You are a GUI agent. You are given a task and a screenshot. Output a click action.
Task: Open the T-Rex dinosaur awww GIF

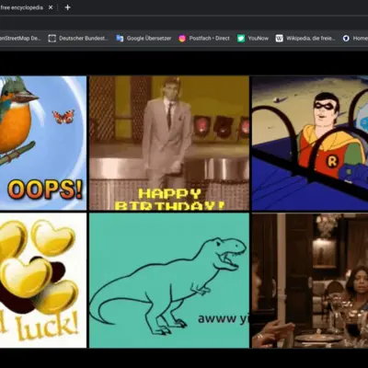(169, 281)
